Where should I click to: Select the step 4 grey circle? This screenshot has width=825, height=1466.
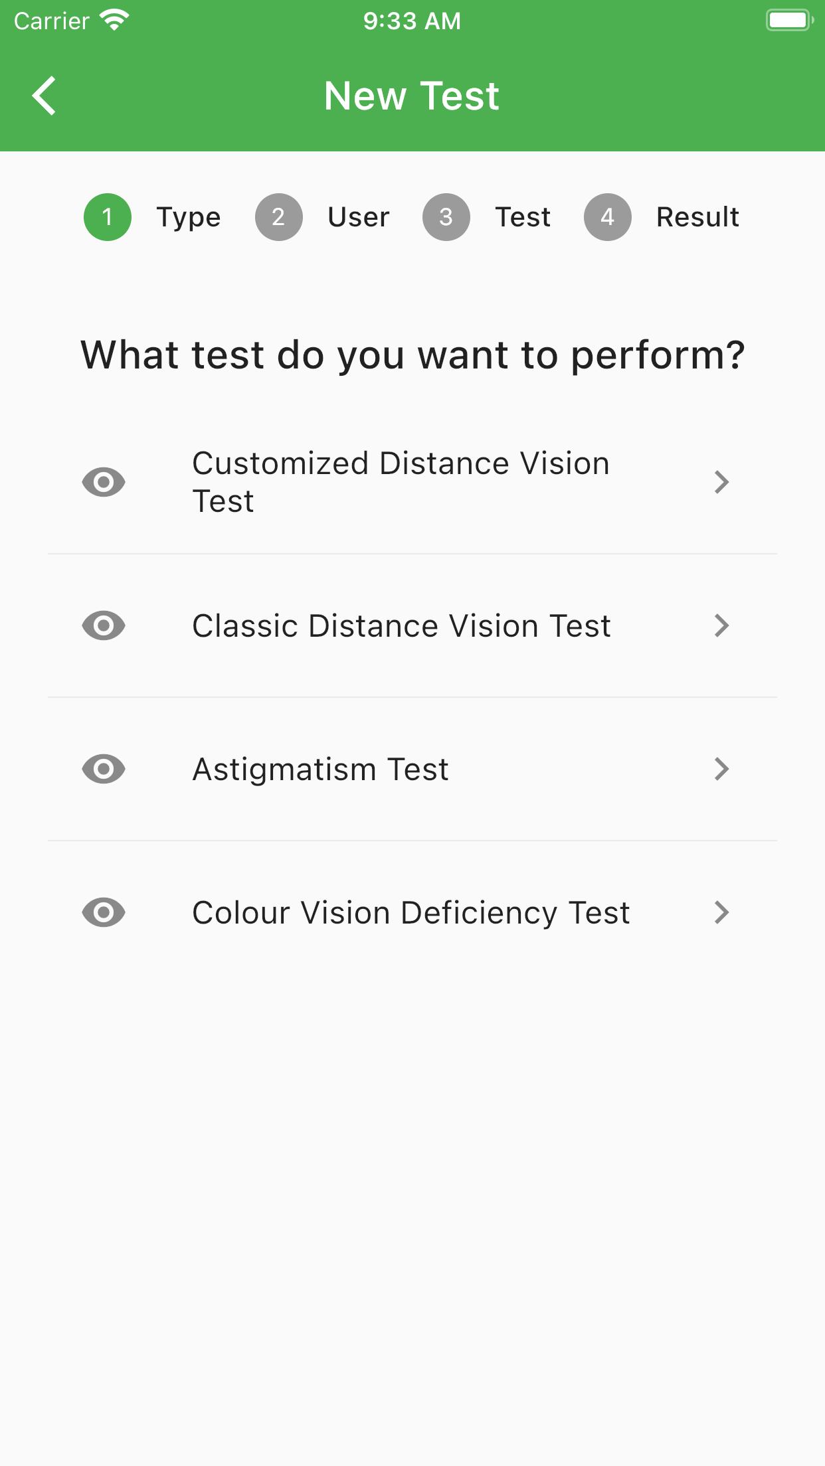(x=608, y=217)
